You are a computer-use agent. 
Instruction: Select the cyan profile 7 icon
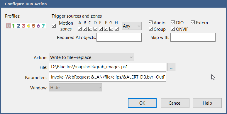point(43,26)
